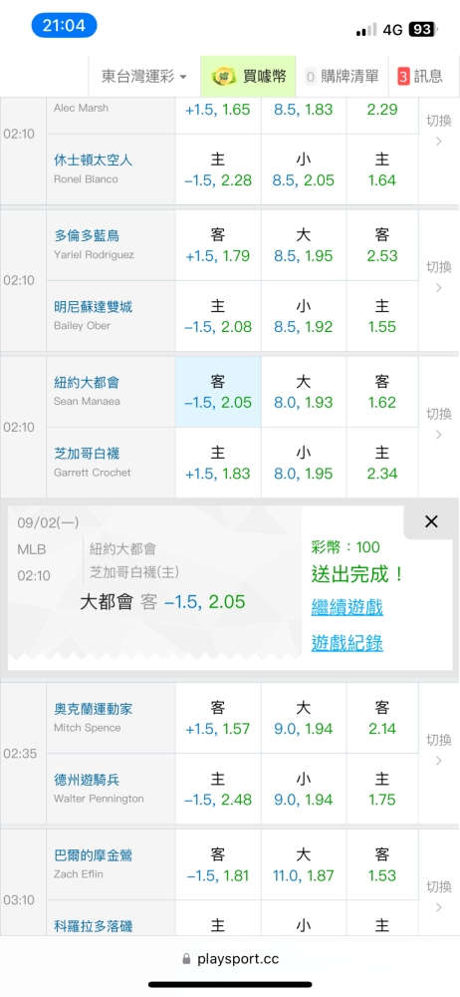Tap 切換 arrow for the Orioles game

[438, 895]
